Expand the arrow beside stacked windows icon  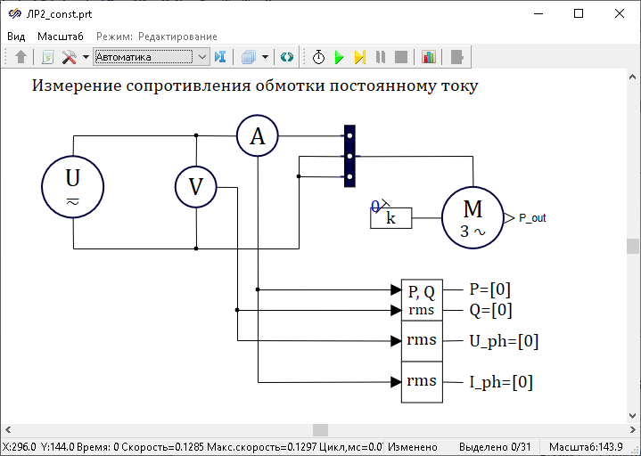(x=266, y=57)
